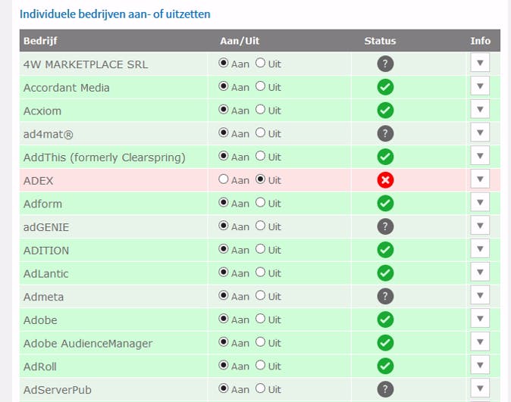Expand info for ad4mat®
Viewport: 511px width, 402px height.
pyautogui.click(x=480, y=132)
